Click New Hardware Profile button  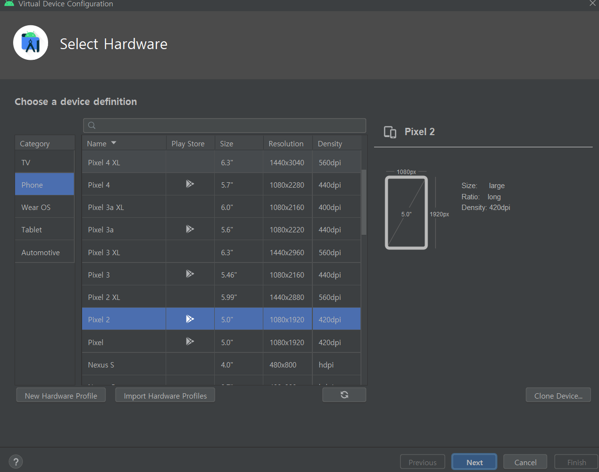(61, 396)
